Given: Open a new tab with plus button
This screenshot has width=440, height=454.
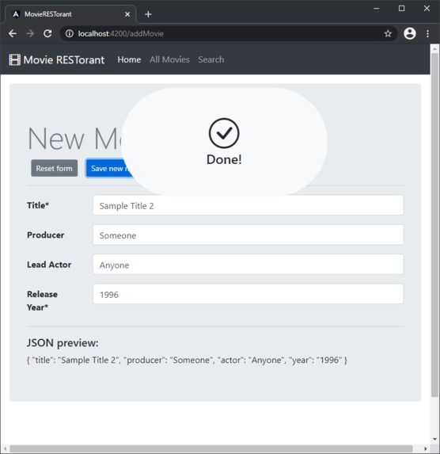Looking at the screenshot, I should point(148,14).
